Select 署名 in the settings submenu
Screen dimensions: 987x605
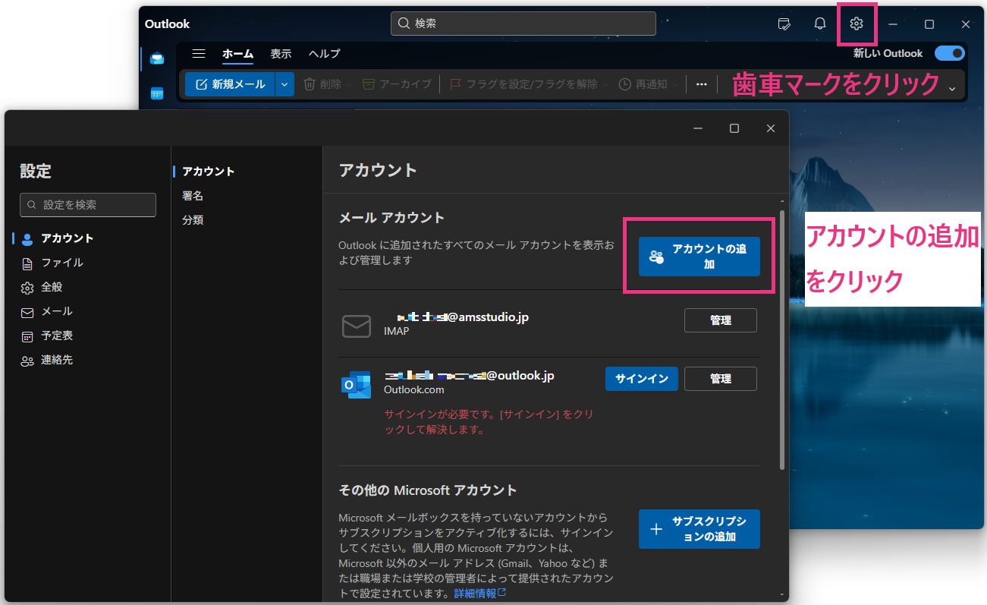pyautogui.click(x=193, y=196)
